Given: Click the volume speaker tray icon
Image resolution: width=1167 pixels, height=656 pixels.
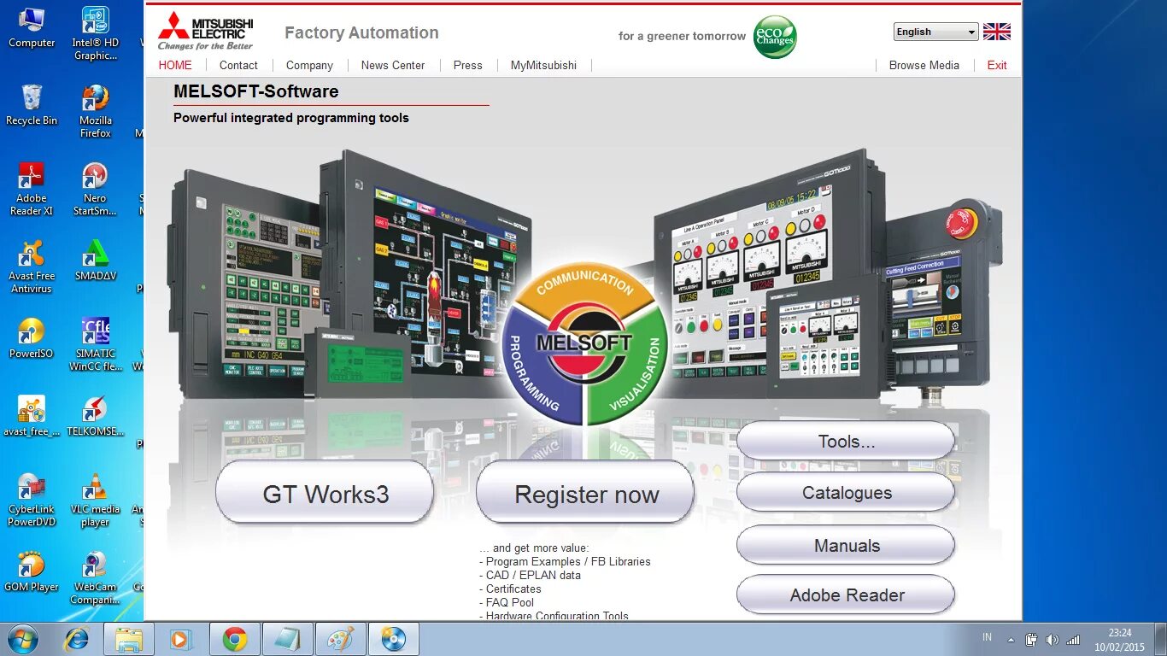Looking at the screenshot, I should (x=1052, y=640).
